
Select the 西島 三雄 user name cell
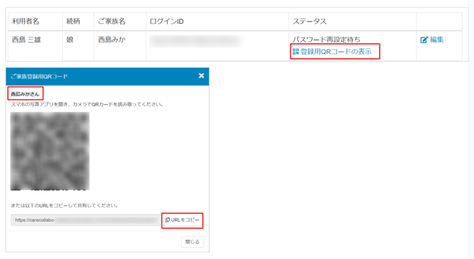pyautogui.click(x=26, y=40)
